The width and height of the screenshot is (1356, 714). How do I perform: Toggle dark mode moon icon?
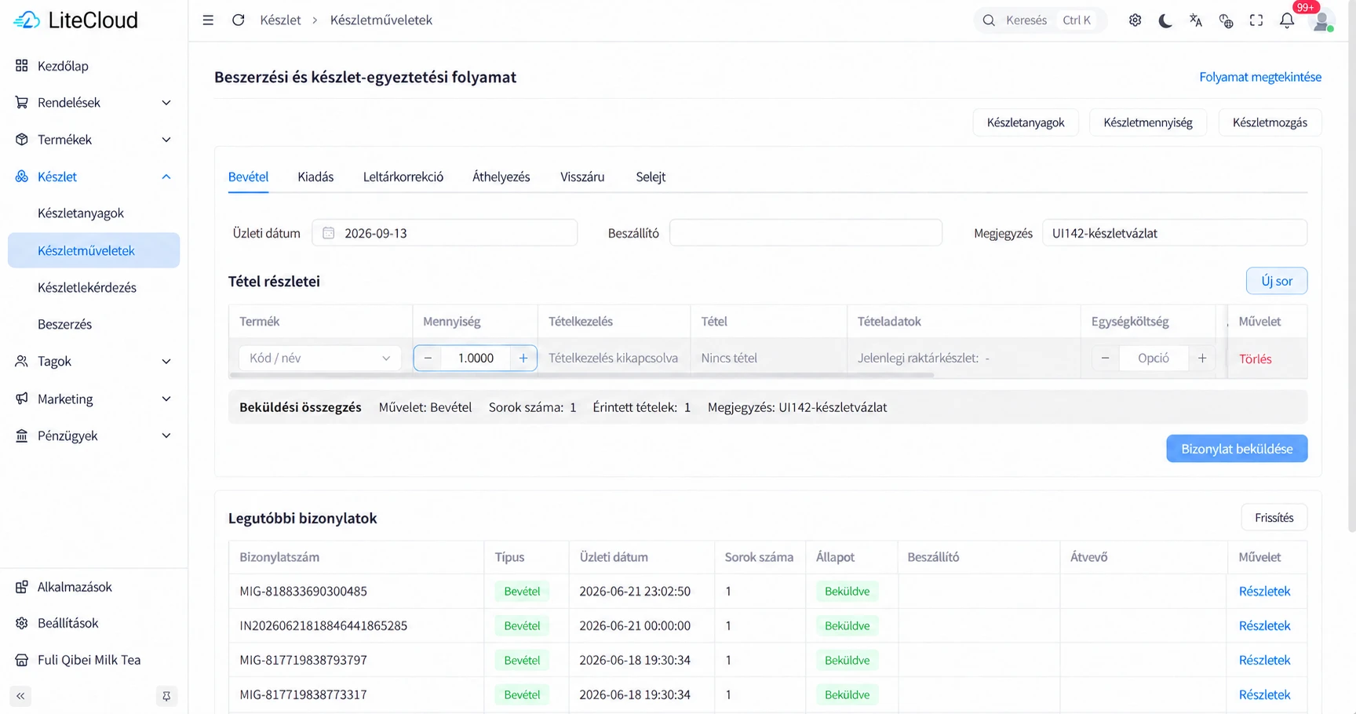pos(1165,20)
